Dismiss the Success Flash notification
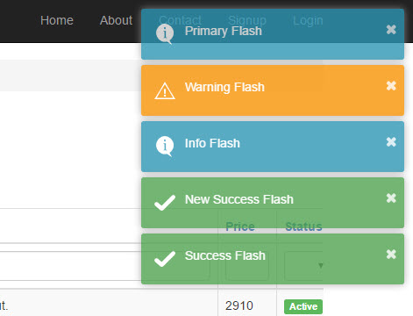 [391, 255]
